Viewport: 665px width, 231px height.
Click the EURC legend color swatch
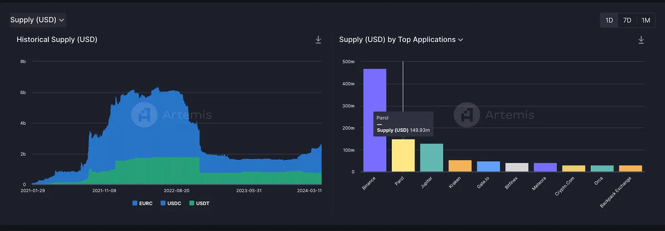click(135, 203)
